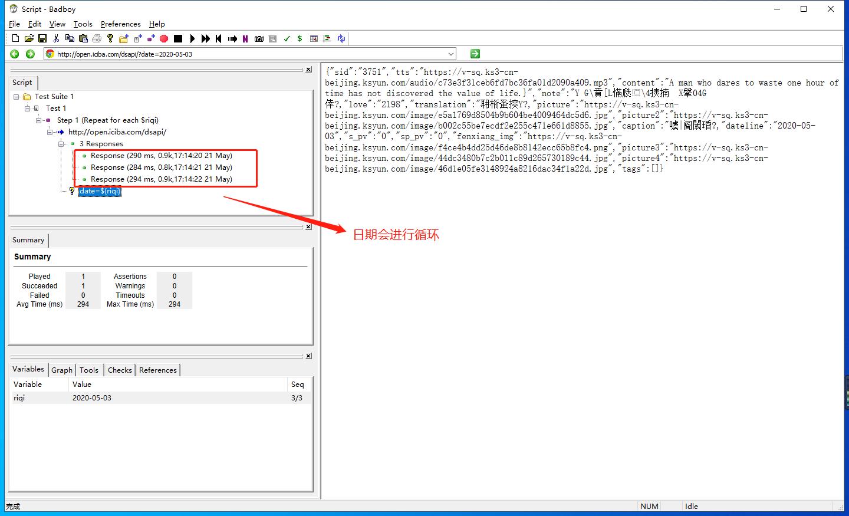Play script with single play arrow
Viewport: 849px width, 516px height.
192,38
